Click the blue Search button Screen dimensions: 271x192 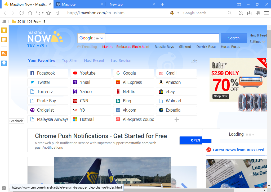tap(234, 38)
